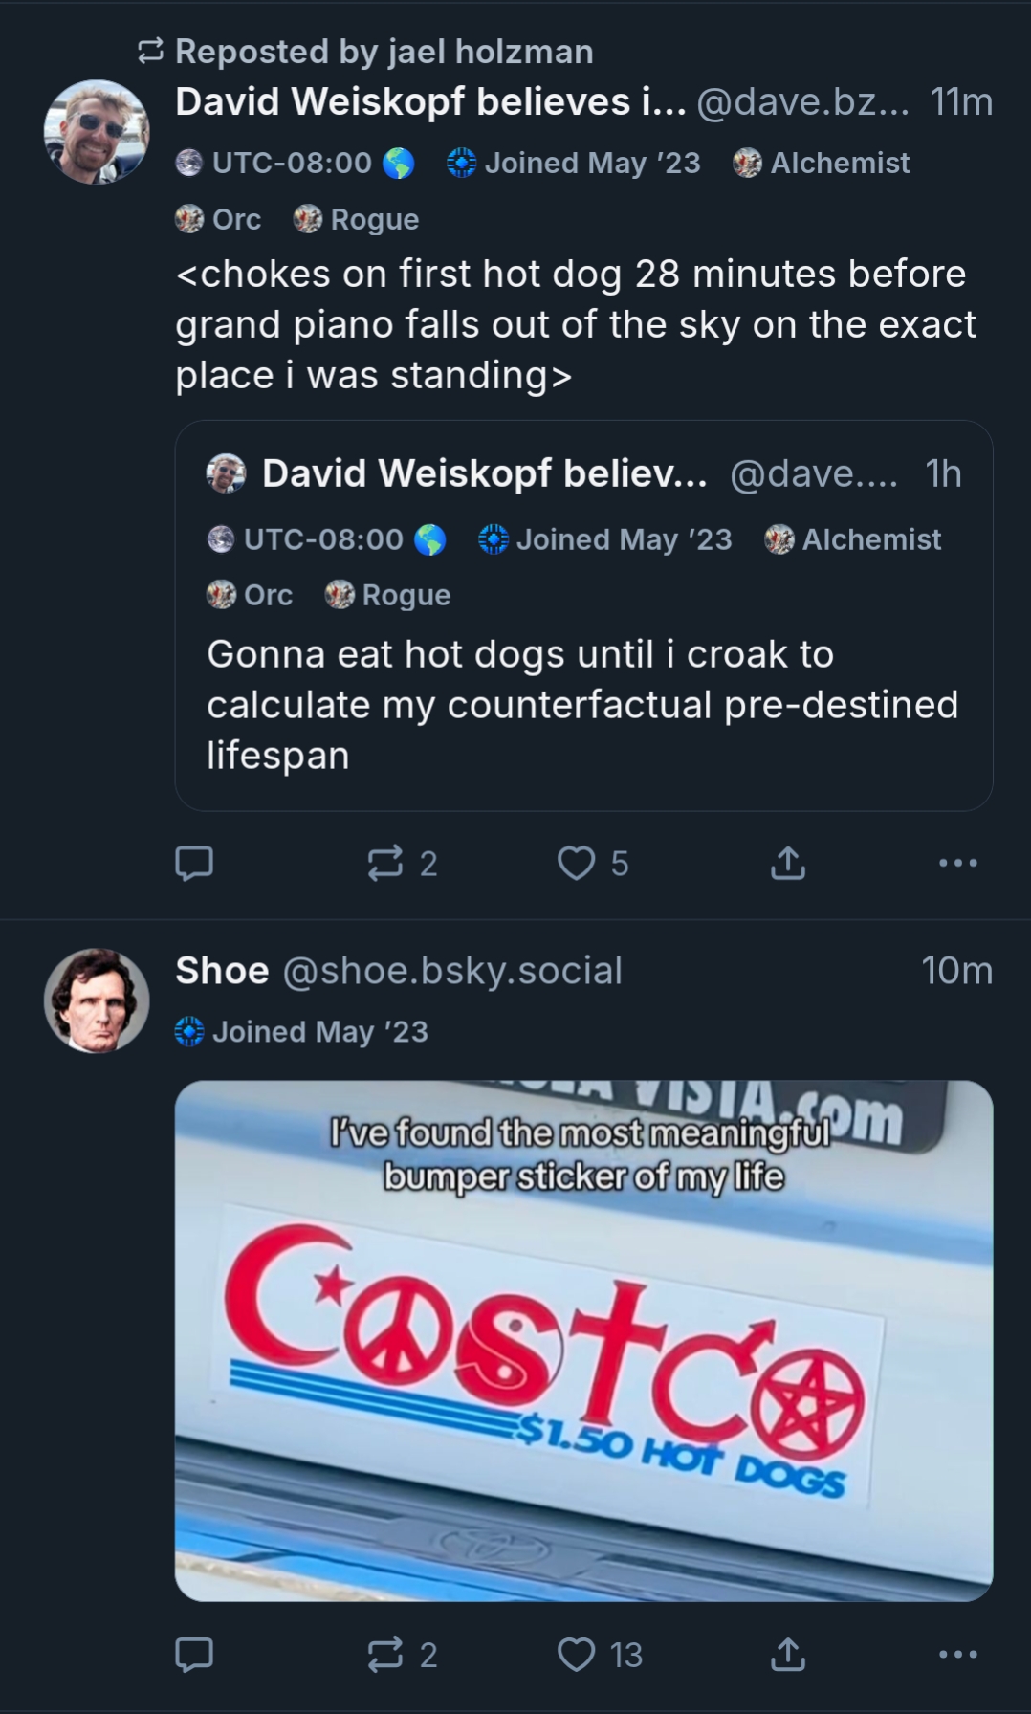Open 'Reposted by jael holzman' link

click(x=383, y=52)
